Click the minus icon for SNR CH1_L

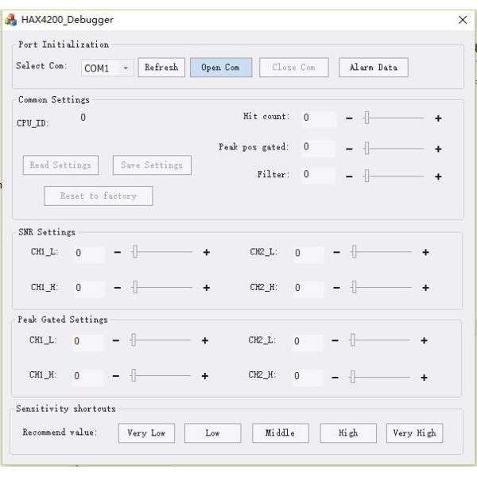click(118, 253)
